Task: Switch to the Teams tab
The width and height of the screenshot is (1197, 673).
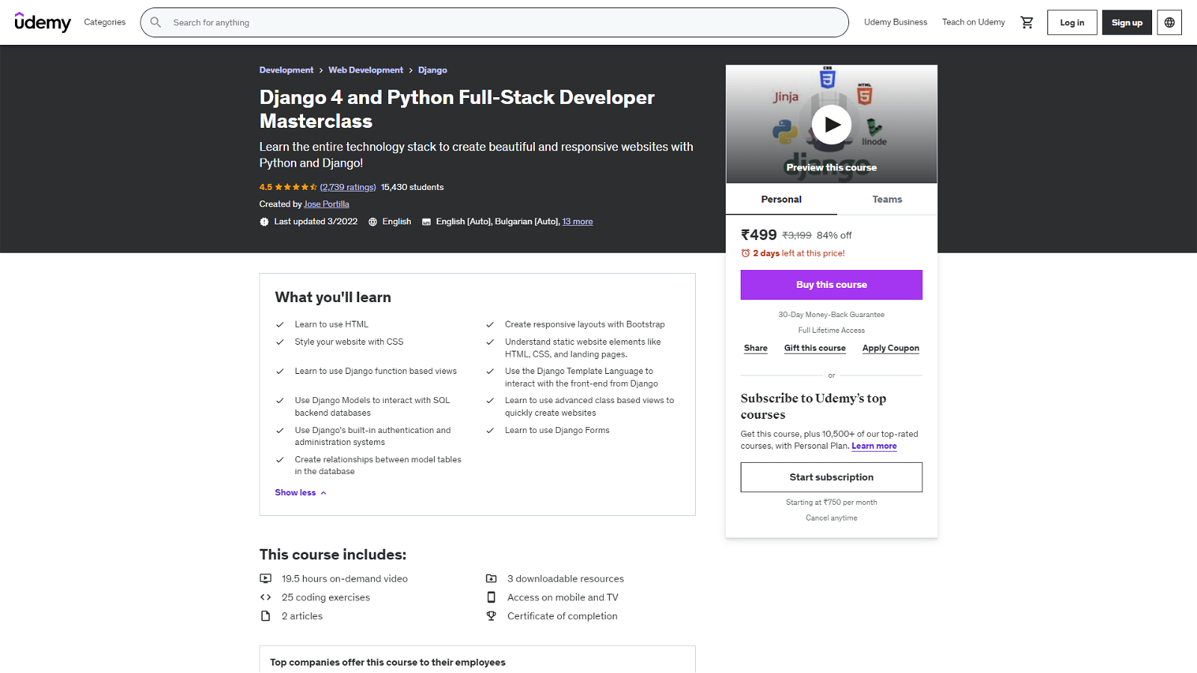Action: click(887, 200)
